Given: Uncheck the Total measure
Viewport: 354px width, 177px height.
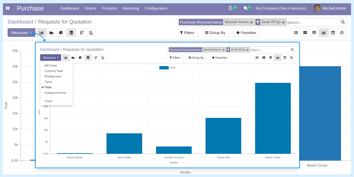Looking at the screenshot, I should click(48, 87).
